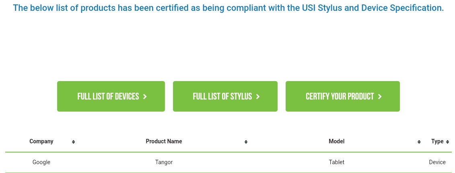Click the chevron on Certify Your Product
This screenshot has height=173, width=455.
pos(380,97)
